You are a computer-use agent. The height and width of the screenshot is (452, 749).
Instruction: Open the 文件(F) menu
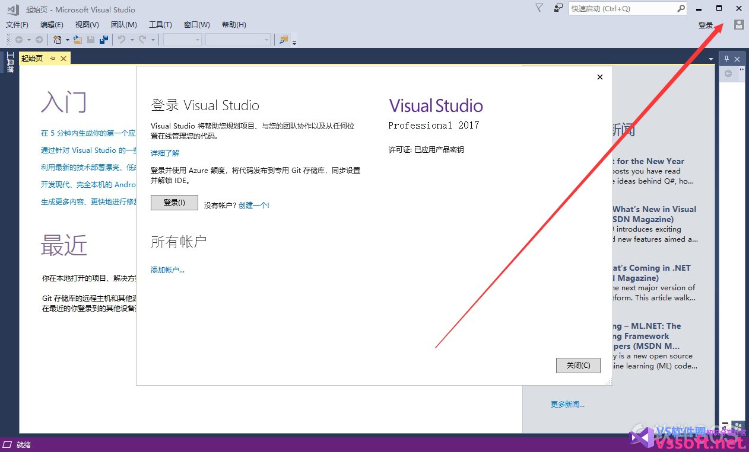17,24
